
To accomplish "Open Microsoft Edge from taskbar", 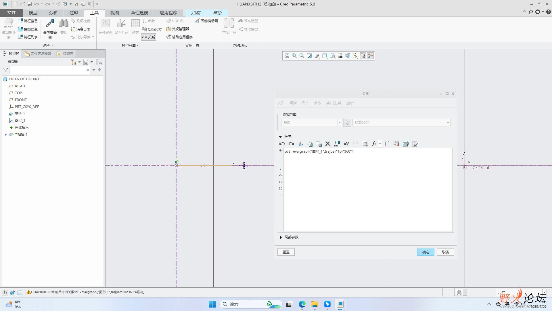I will 302,304.
